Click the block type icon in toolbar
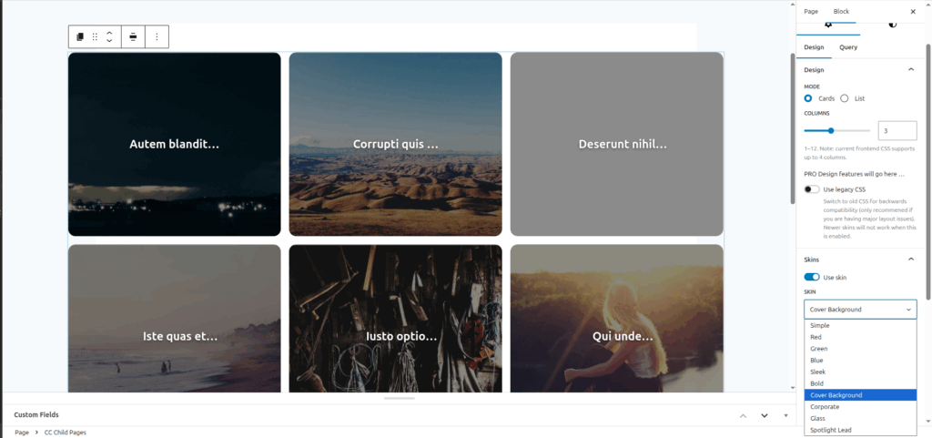932x438 pixels. (x=80, y=36)
